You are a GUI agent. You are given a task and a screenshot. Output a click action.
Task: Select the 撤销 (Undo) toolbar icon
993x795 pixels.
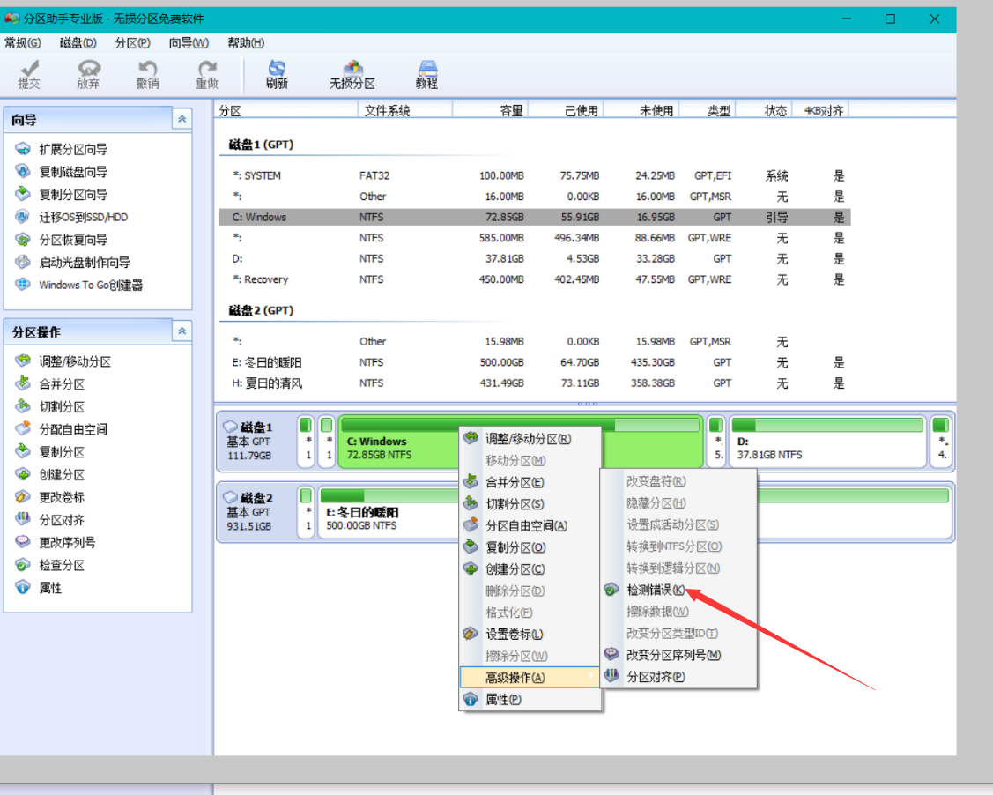point(147,74)
